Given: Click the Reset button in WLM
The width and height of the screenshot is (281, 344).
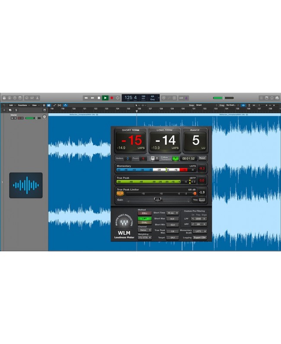Looking at the screenshot, I should coord(202,158).
